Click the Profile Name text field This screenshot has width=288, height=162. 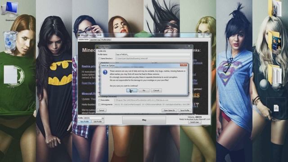pyautogui.click(x=153, y=54)
